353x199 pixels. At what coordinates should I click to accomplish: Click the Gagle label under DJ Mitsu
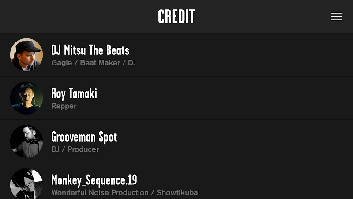[61, 63]
